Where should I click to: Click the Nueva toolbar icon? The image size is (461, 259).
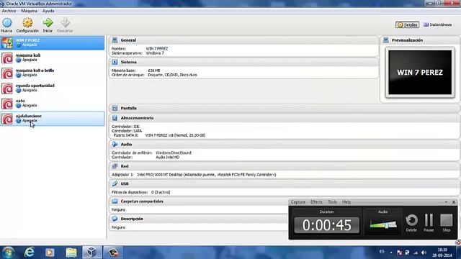pos(6,23)
